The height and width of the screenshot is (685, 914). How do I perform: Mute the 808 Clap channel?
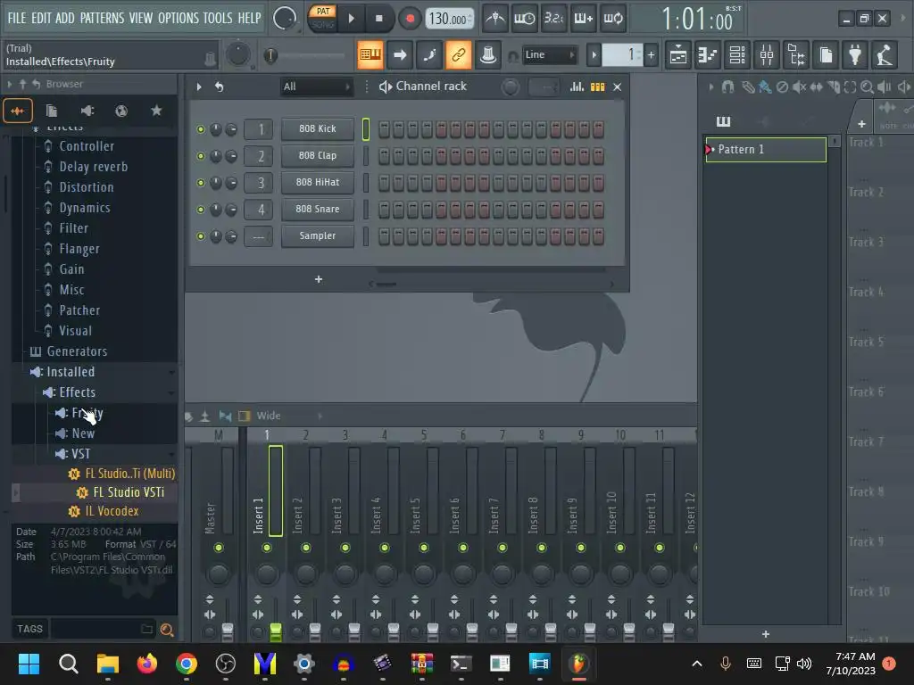point(201,156)
